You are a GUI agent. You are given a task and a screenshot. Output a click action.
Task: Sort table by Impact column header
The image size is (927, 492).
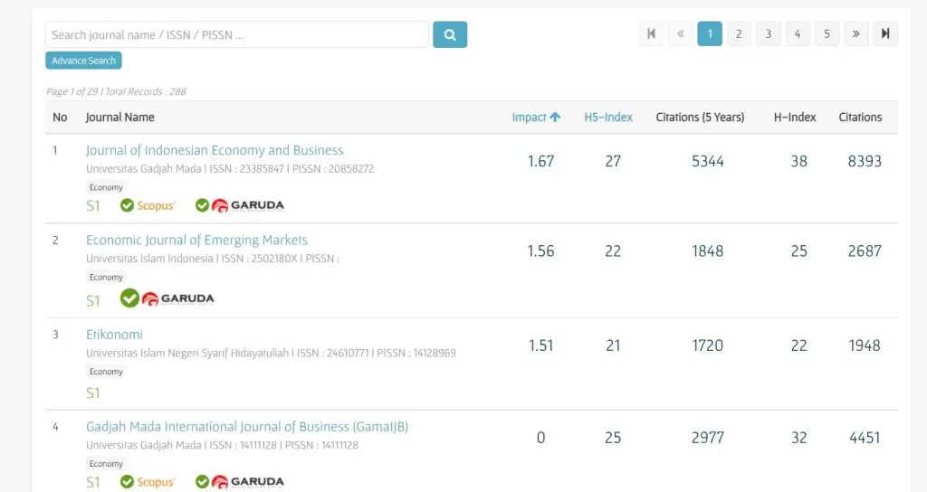[536, 118]
